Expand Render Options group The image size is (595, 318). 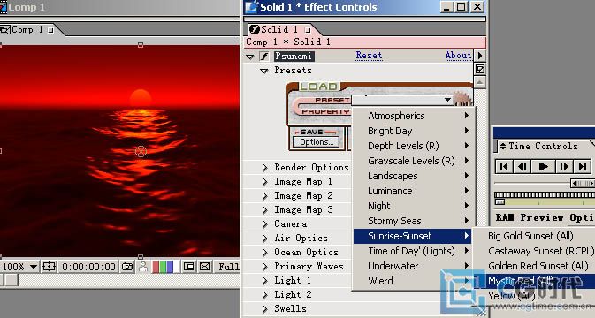tap(264, 168)
